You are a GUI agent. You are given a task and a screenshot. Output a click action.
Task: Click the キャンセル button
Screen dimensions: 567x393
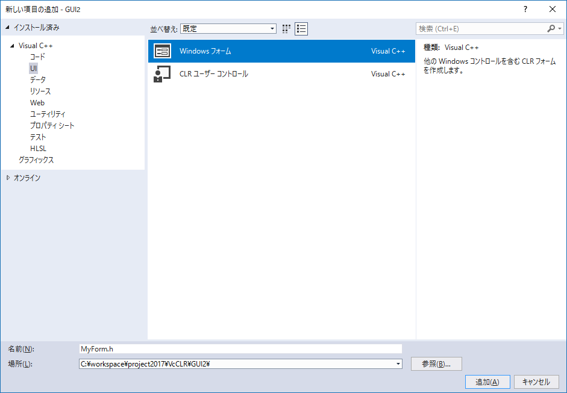[535, 382]
